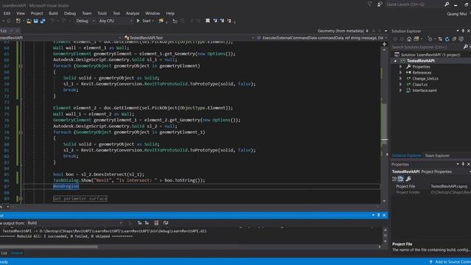
Task: Click the Refresh icon in Solution Explorer
Action: [x=447, y=39]
